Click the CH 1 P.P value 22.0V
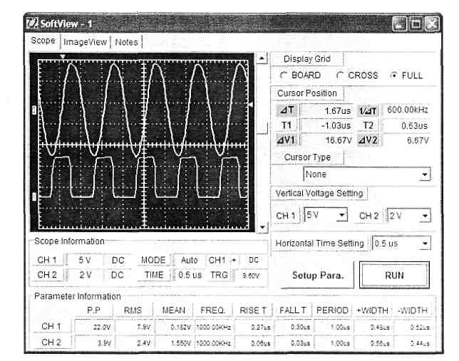Viewport: 459px width, 361px height. pyautogui.click(x=93, y=327)
